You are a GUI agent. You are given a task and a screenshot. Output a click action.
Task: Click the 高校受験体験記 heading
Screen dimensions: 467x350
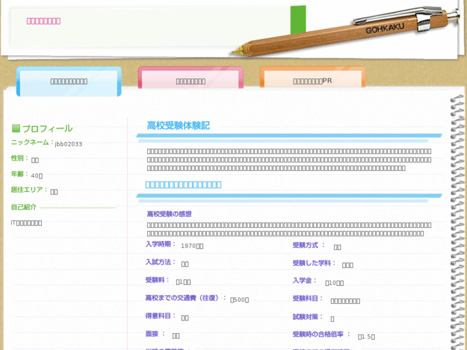click(x=179, y=126)
